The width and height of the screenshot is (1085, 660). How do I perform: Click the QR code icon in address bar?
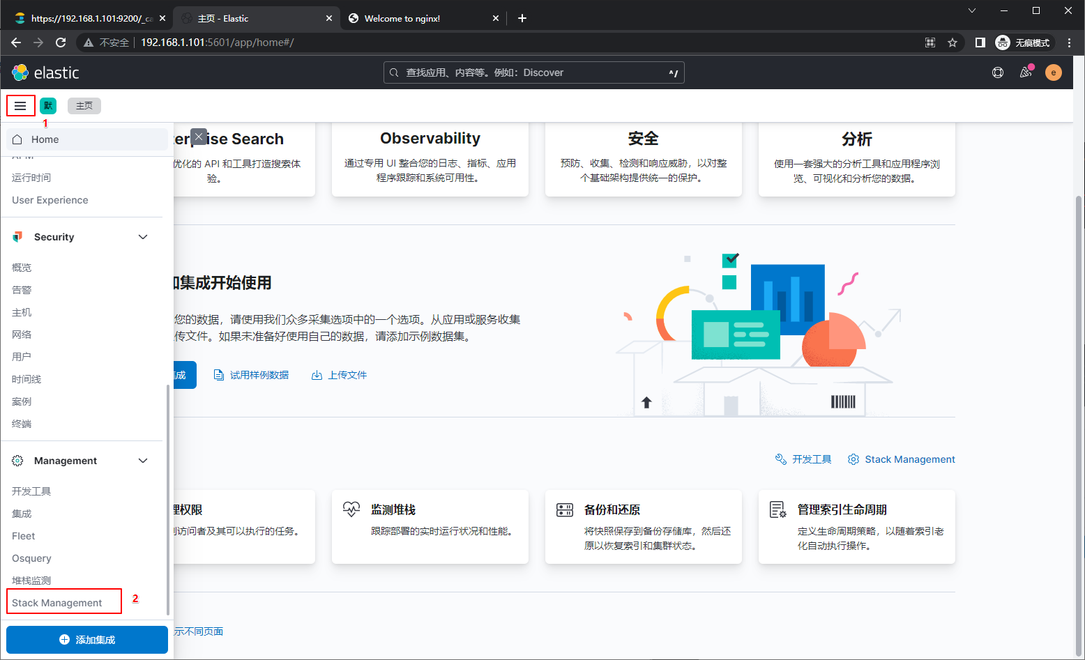click(x=930, y=43)
